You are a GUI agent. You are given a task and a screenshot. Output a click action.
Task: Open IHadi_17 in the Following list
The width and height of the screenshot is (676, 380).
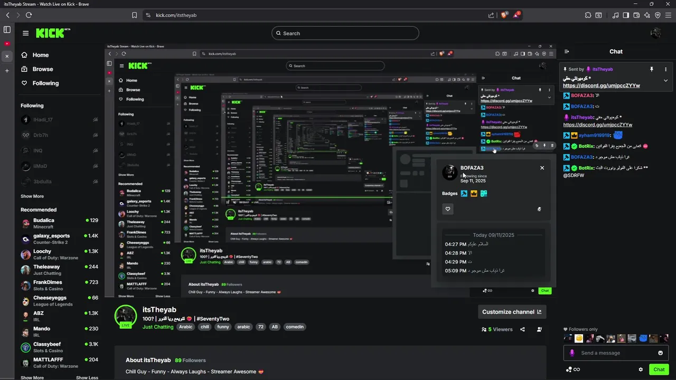point(60,120)
